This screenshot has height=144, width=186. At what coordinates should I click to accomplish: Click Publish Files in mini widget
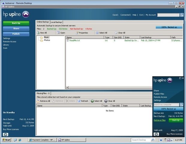159,94
